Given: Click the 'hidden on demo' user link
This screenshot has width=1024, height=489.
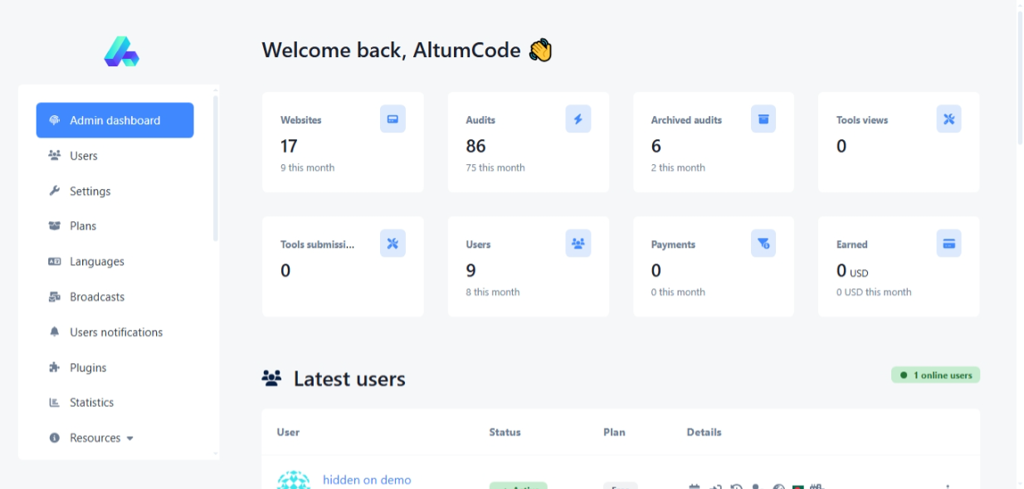Looking at the screenshot, I should pyautogui.click(x=367, y=480).
